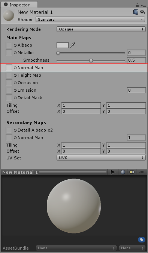
Task: Open the Shader dropdown set to Standard
Action: click(90, 20)
